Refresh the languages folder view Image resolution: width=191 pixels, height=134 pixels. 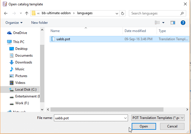[x=123, y=13]
